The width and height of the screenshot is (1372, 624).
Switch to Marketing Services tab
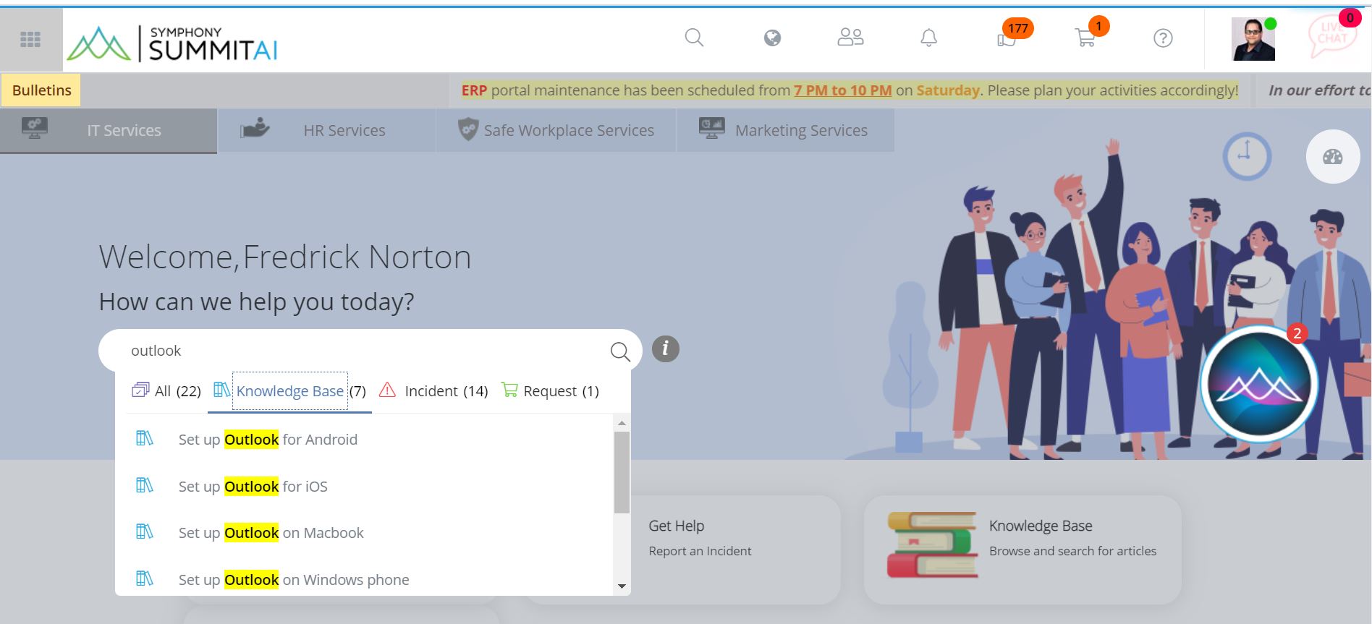pos(785,131)
